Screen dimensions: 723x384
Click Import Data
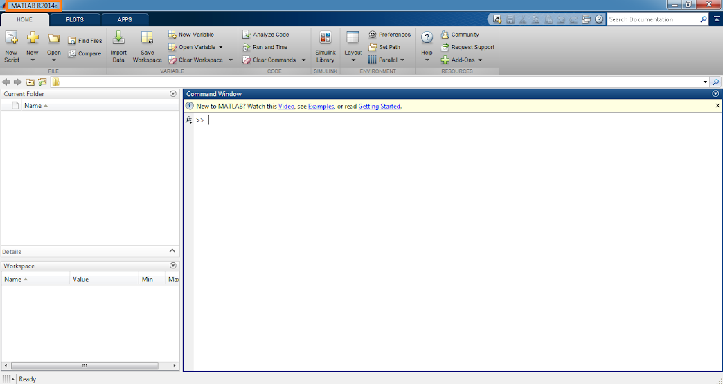[x=118, y=46]
